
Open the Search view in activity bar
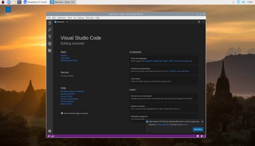[50, 30]
